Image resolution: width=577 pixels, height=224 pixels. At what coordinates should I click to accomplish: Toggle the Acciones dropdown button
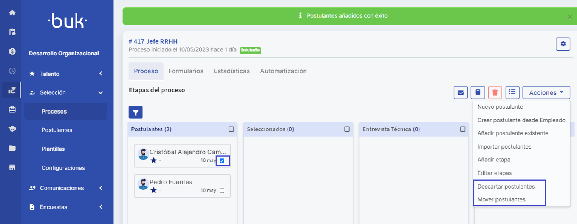click(x=546, y=92)
